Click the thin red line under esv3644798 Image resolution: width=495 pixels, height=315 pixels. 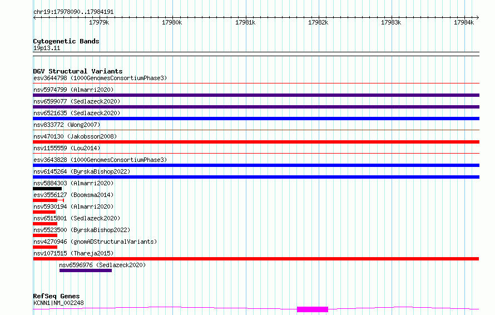point(256,83)
